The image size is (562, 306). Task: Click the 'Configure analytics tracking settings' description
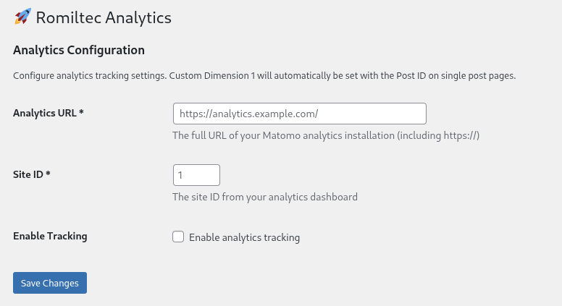click(x=264, y=76)
